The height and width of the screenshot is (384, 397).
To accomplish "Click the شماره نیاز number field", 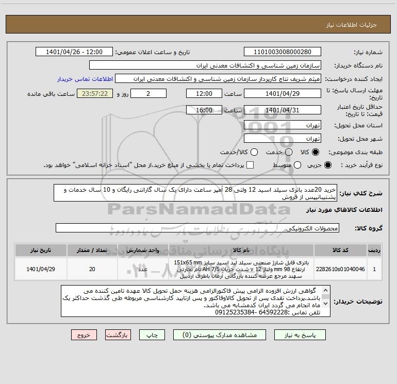I will (x=283, y=52).
